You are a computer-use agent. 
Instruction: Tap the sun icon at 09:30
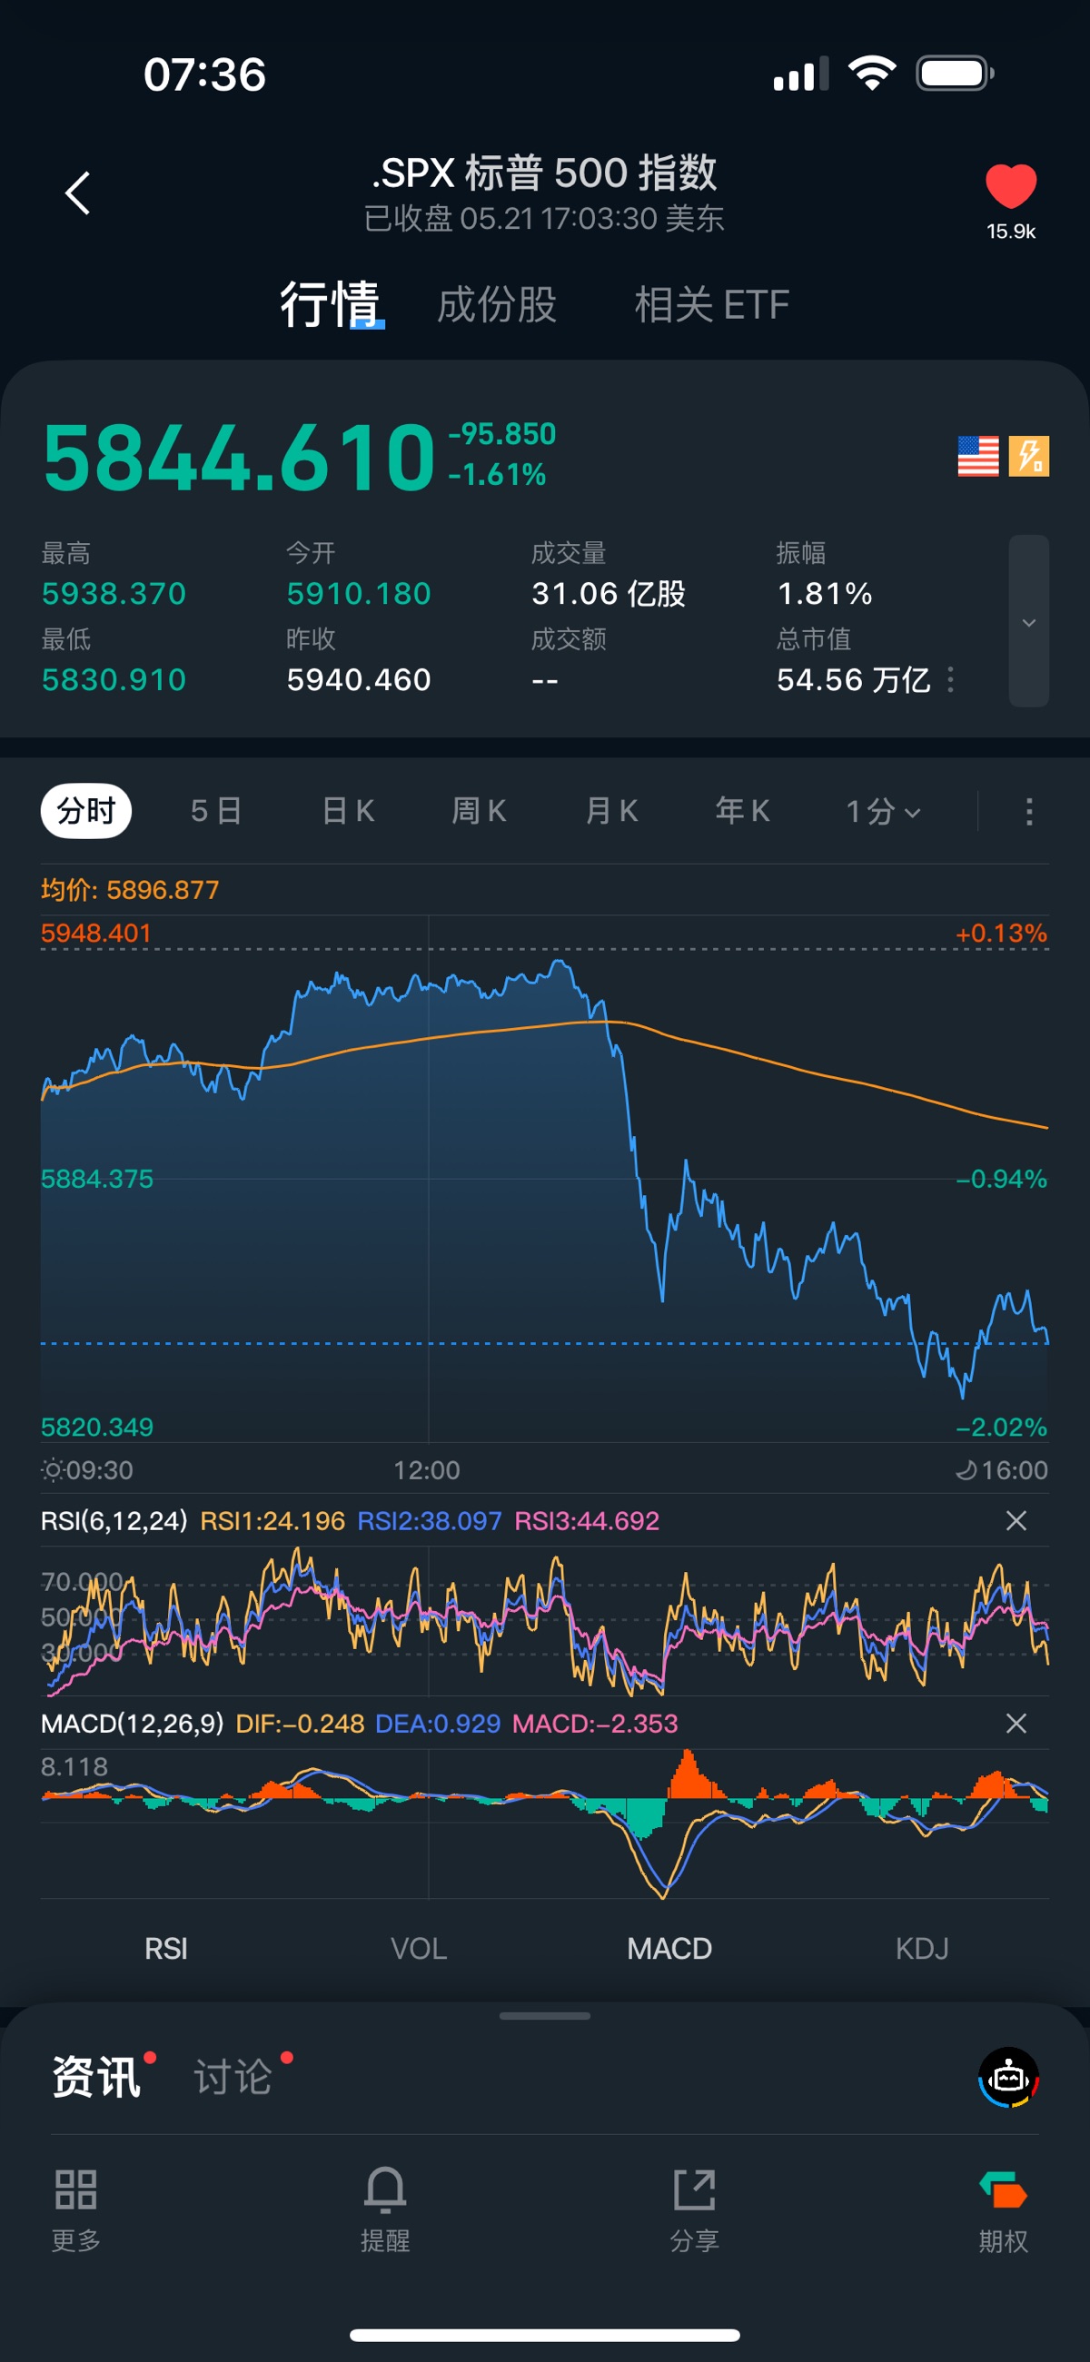[53, 1470]
